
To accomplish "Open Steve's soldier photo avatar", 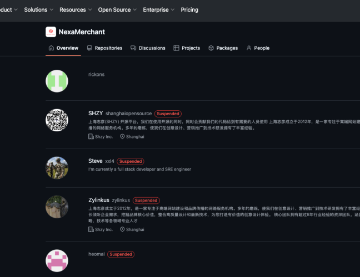I will coord(57,168).
